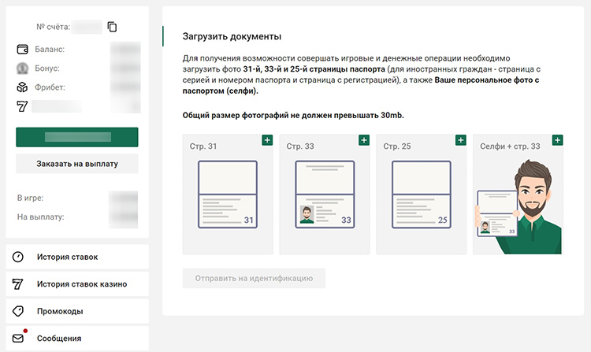Screen dimensions: 591x352
Task: Select the selfie with passport illustration
Action: [519, 206]
